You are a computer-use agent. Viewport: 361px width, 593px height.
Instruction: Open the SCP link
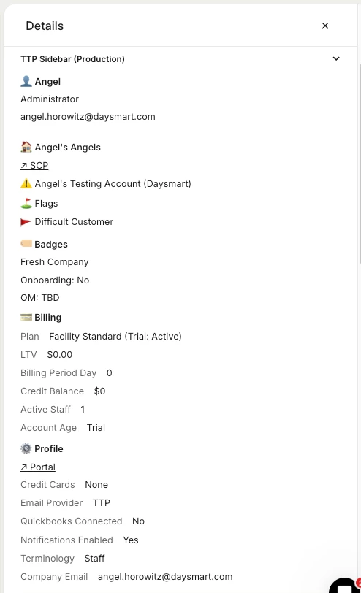tap(34, 165)
